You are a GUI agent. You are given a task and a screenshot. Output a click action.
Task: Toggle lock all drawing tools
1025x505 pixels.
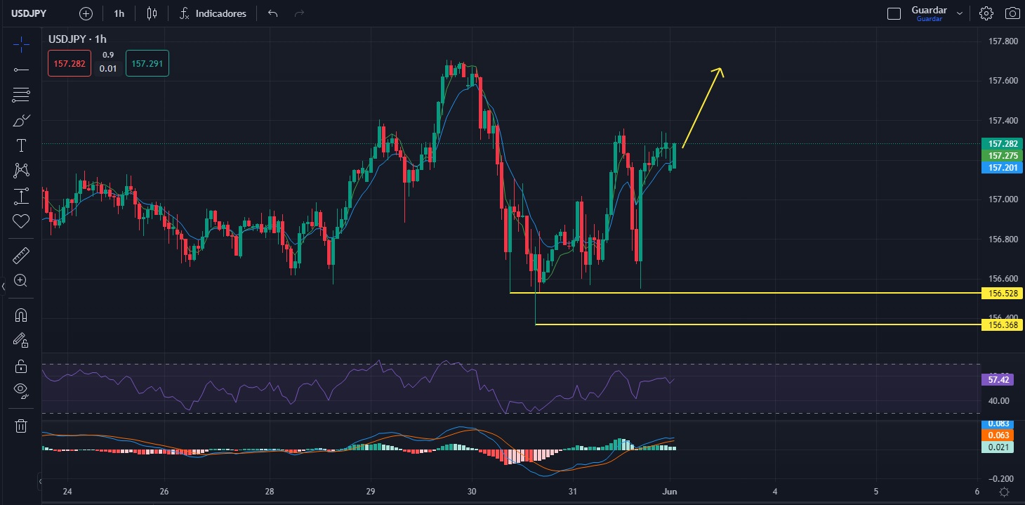(x=21, y=367)
